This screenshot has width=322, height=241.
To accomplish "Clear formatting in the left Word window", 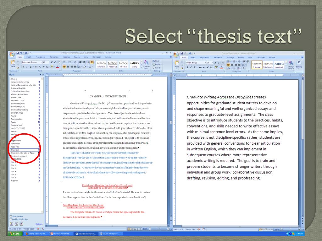I will pyautogui.click(x=59, y=62).
